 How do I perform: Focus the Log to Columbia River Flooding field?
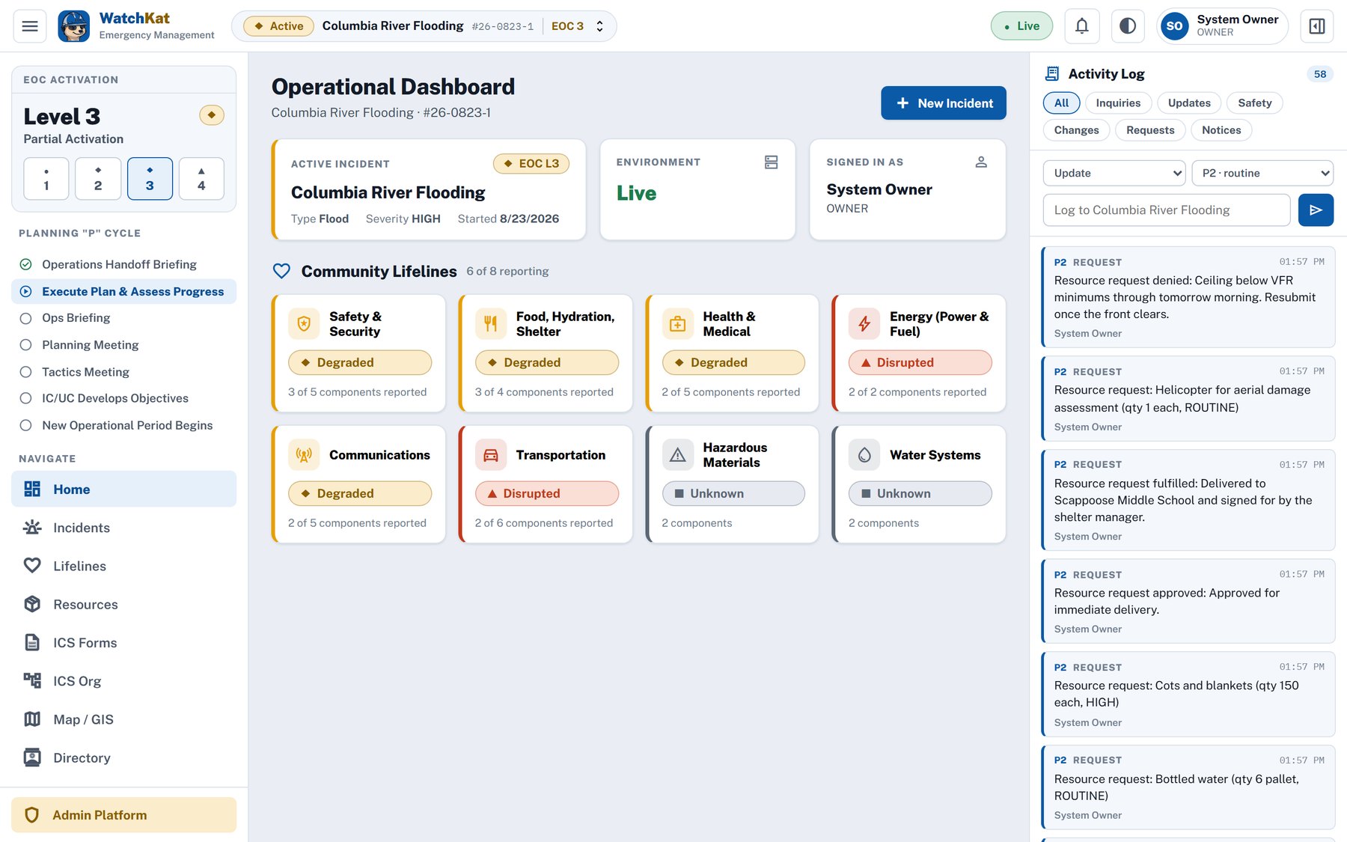tap(1167, 210)
